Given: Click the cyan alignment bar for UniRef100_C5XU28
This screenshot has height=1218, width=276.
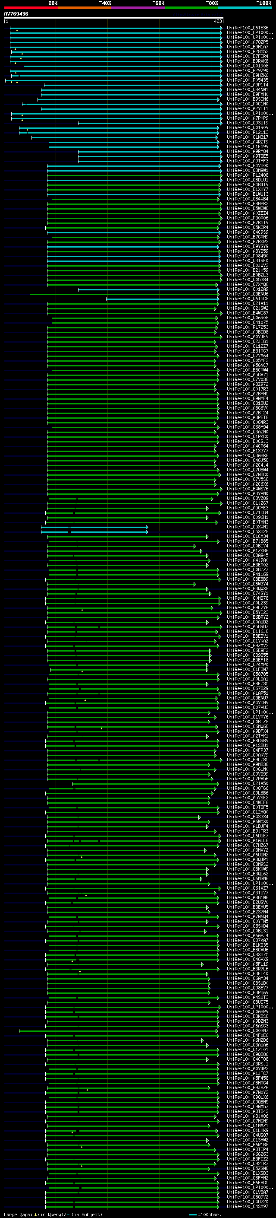Looking at the screenshot, I should pos(94,531).
